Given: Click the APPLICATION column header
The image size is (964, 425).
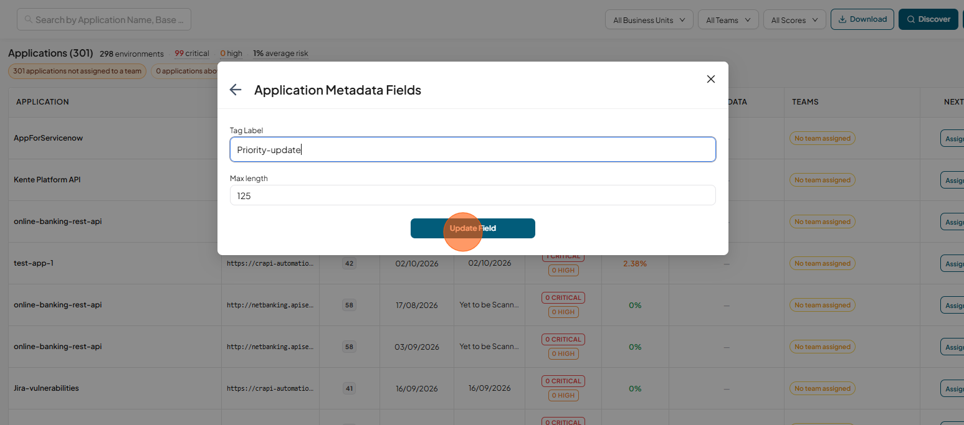Looking at the screenshot, I should click(42, 101).
